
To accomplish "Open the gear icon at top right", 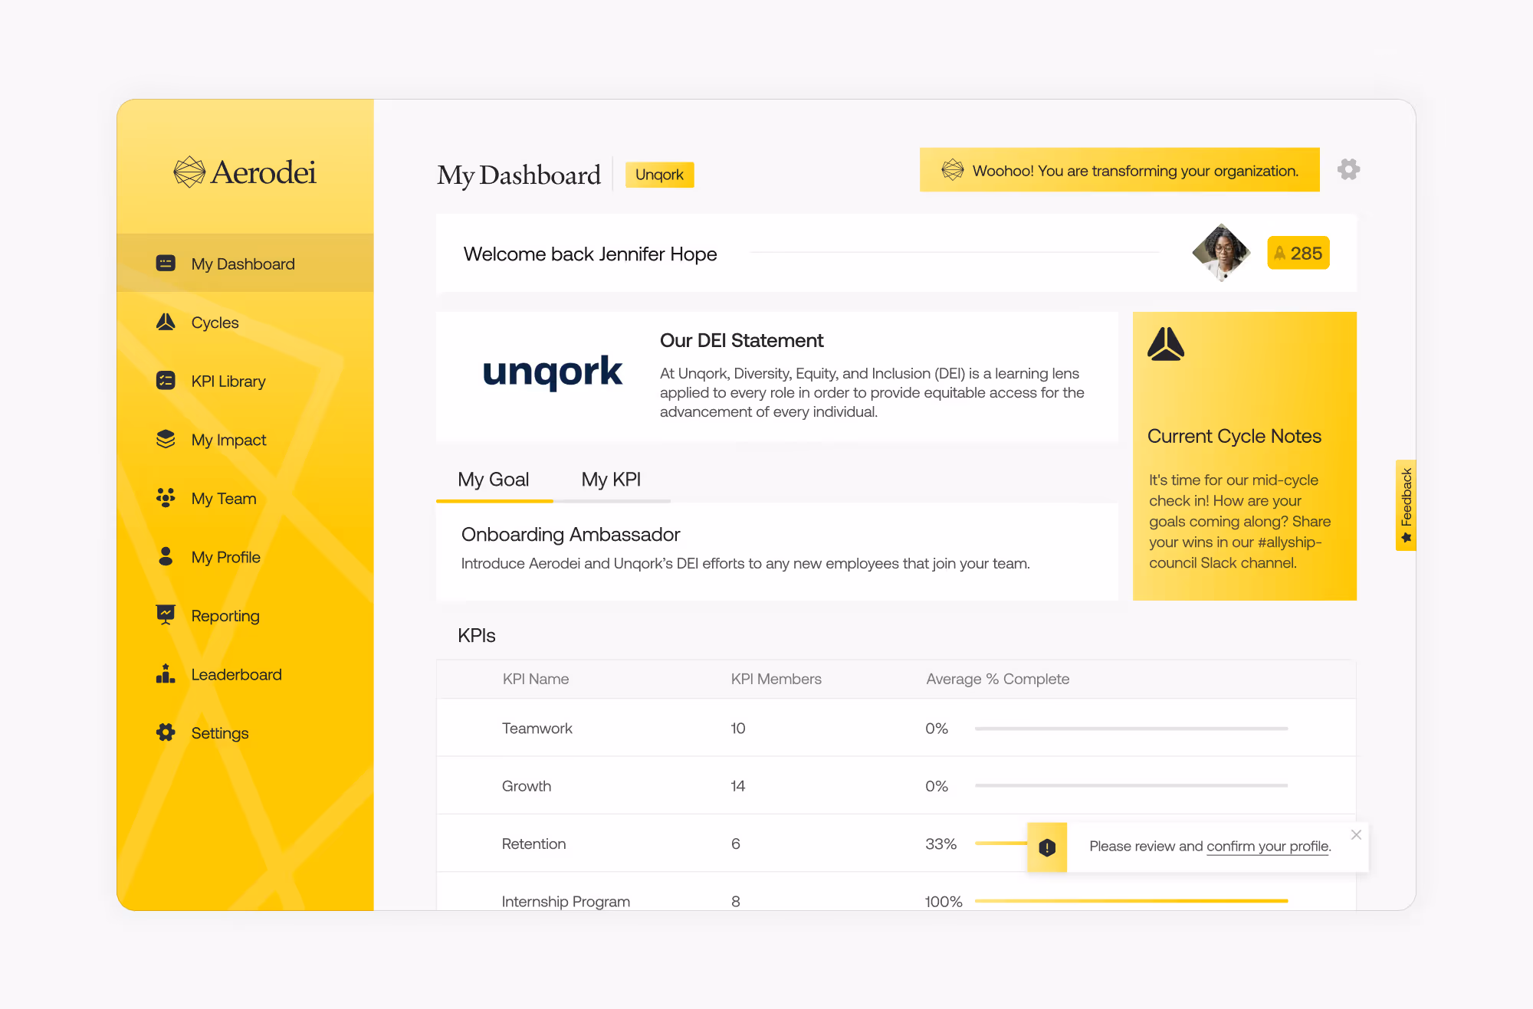I will tap(1348, 169).
